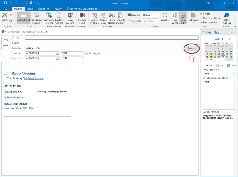This screenshot has width=238, height=177.
Task: Click into the Subject field
Action: 112,43
